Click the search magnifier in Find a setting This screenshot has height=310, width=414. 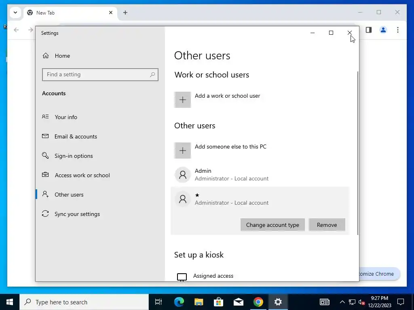152,75
